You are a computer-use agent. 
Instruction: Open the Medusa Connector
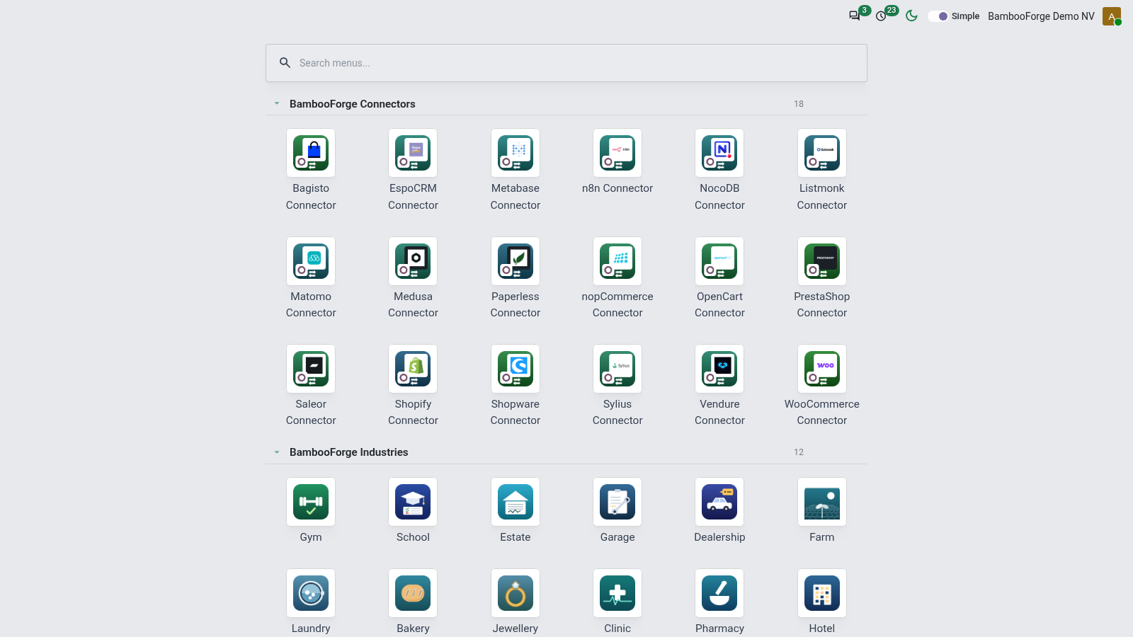coord(413,261)
